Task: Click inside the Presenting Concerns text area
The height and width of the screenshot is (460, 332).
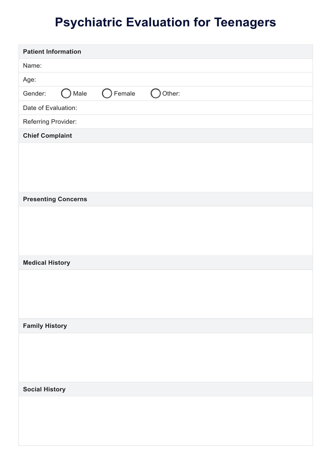Action: [166, 231]
